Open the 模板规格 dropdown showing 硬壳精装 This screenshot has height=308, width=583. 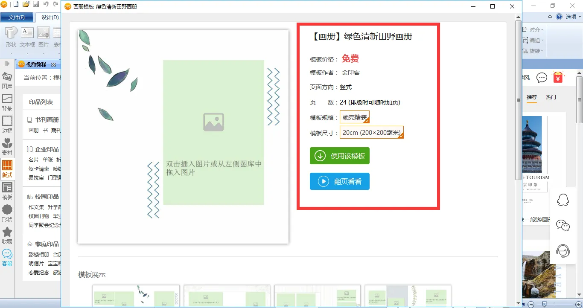pos(355,117)
